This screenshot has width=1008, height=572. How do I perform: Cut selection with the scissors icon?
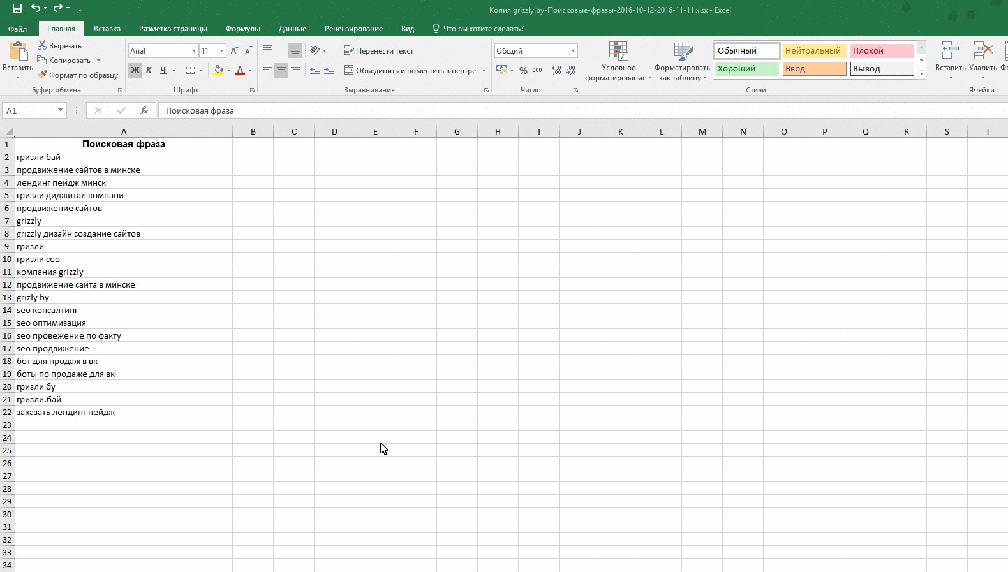42,45
